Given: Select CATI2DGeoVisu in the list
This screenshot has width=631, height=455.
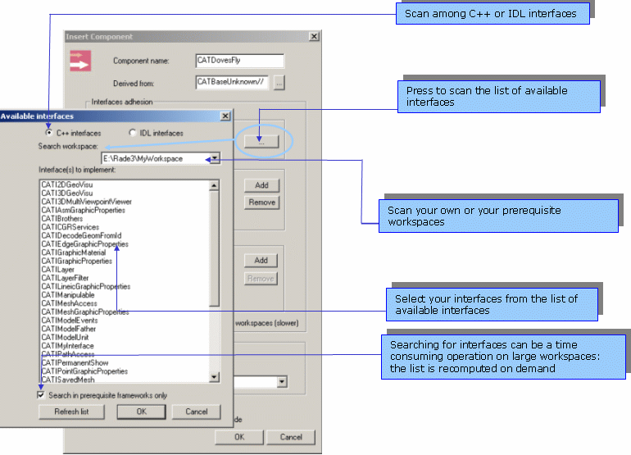Looking at the screenshot, I should pos(67,184).
